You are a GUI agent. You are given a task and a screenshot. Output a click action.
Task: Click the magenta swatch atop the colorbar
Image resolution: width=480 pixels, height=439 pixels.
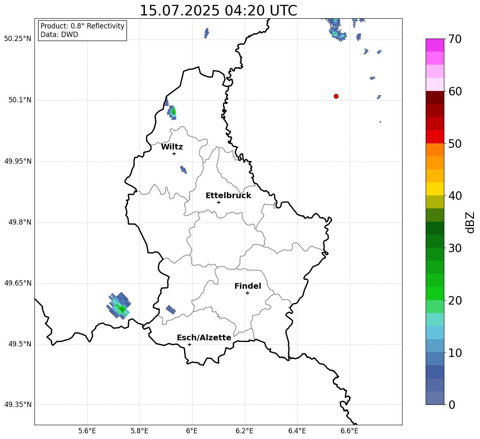tap(435, 45)
